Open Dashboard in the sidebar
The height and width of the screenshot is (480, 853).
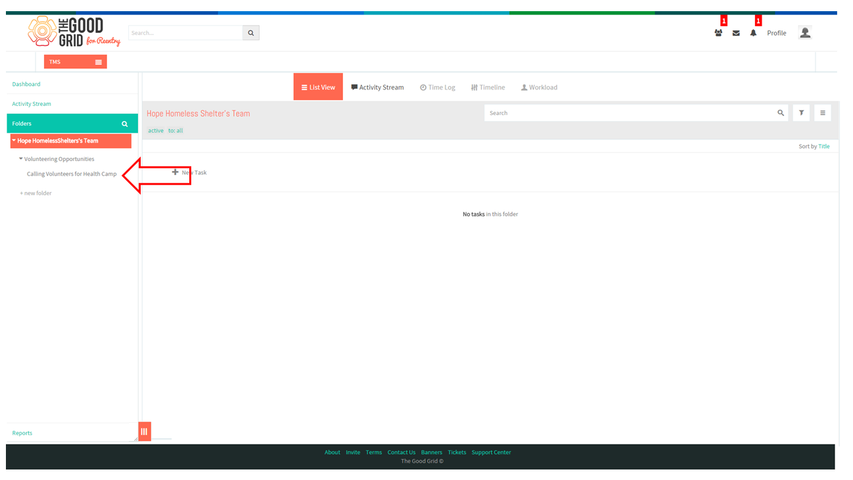tap(26, 84)
